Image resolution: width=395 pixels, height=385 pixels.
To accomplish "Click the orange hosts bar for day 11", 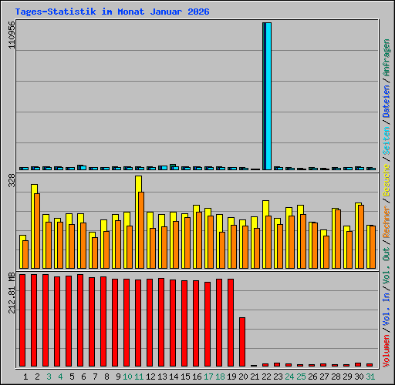I will click(141, 230).
